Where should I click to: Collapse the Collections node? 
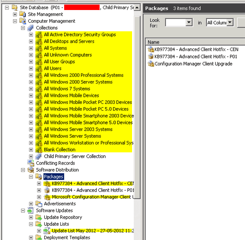23,28
